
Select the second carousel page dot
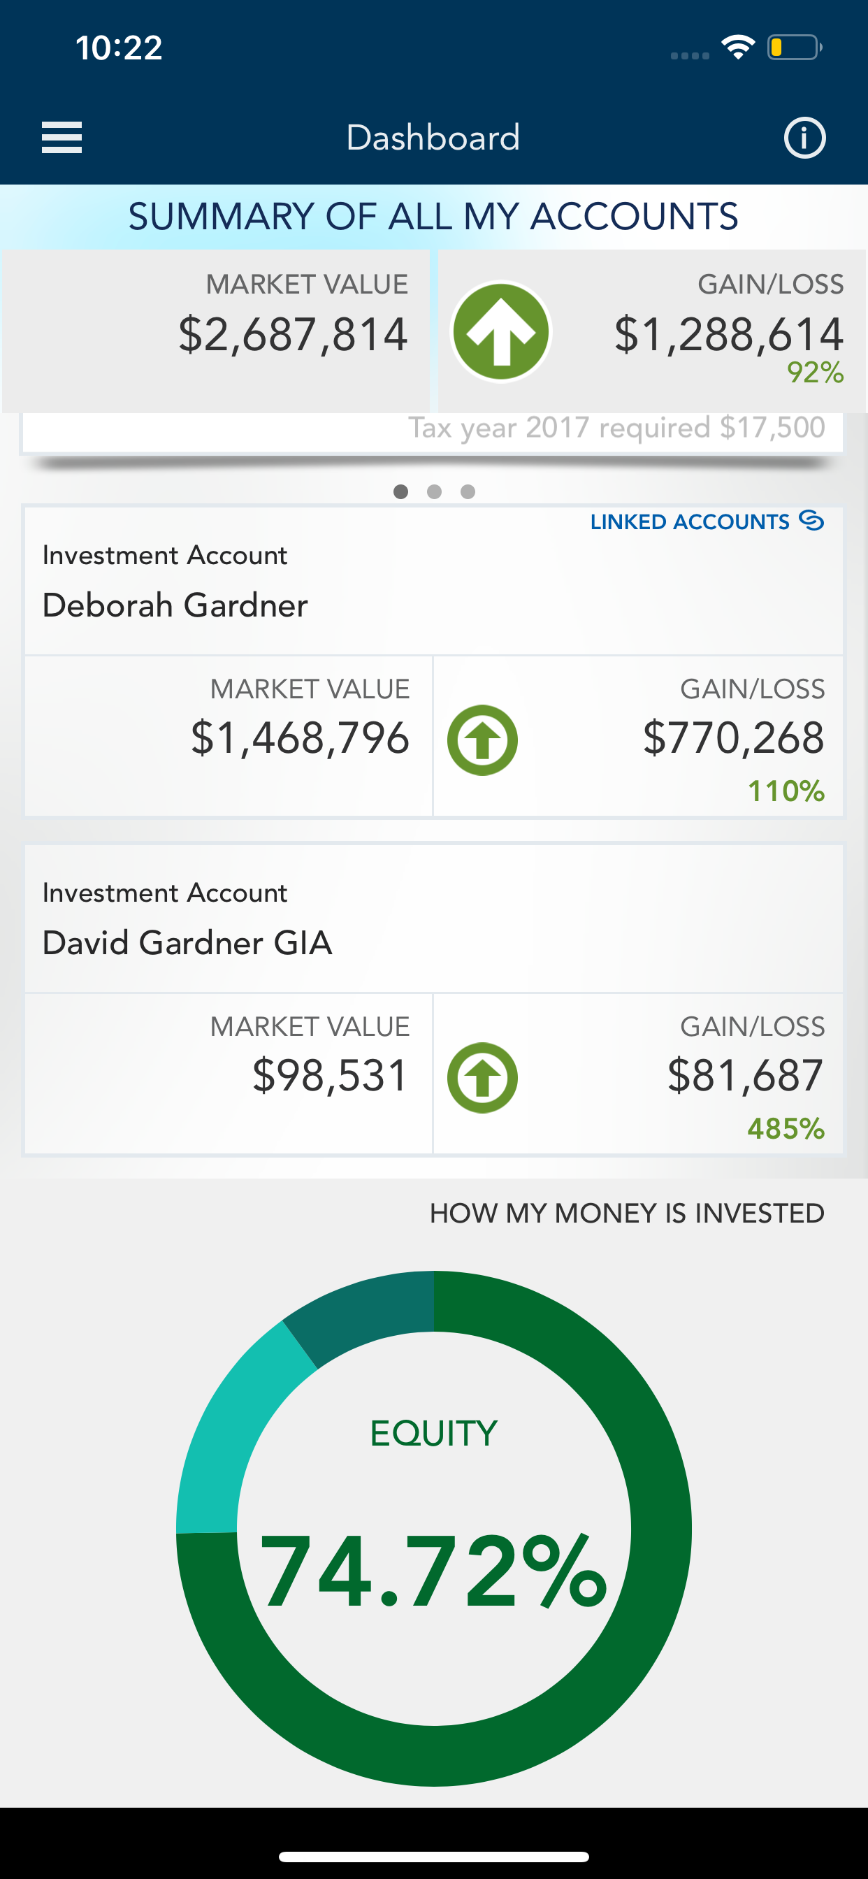pyautogui.click(x=434, y=491)
